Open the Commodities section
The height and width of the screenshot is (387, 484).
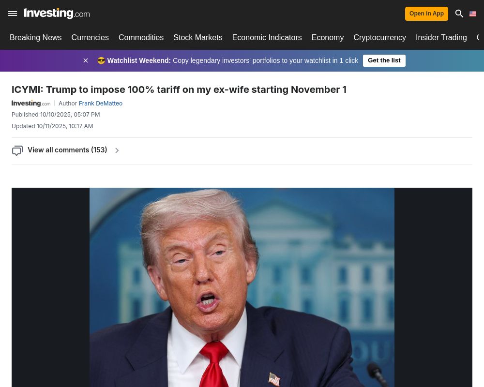(x=141, y=37)
